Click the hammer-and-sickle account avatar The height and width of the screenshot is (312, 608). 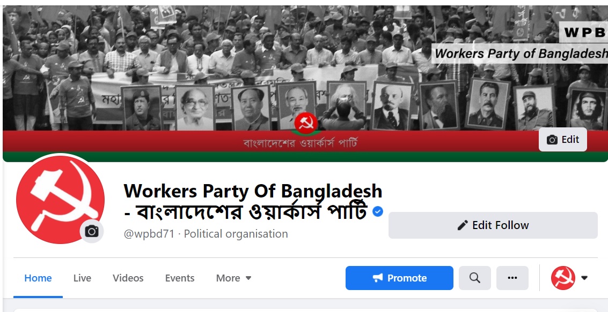point(563,278)
